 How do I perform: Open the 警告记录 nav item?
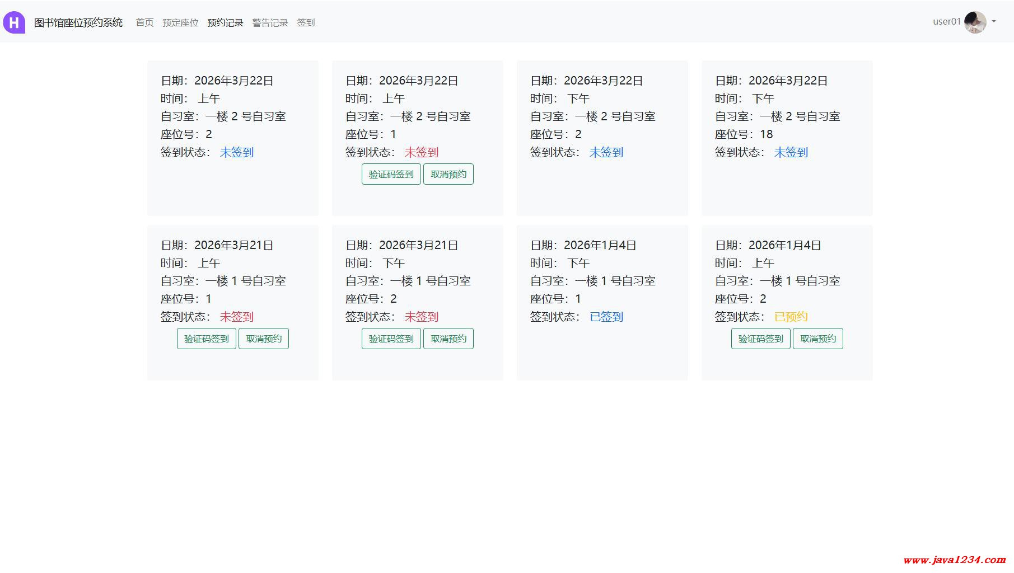(270, 22)
